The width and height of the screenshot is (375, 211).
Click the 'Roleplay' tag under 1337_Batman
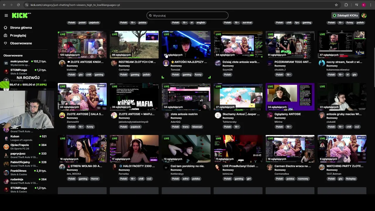(351, 179)
